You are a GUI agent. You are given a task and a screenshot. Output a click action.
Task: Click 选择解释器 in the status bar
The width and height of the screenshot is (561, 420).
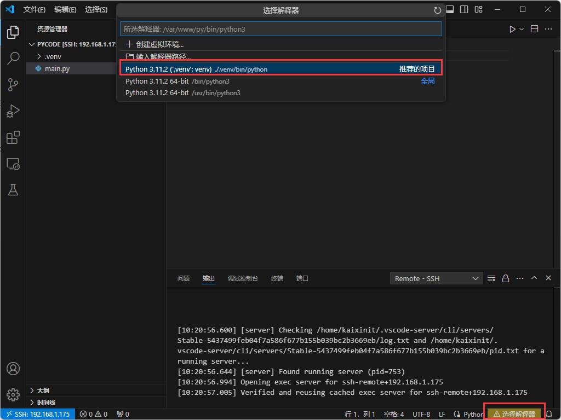(514, 414)
